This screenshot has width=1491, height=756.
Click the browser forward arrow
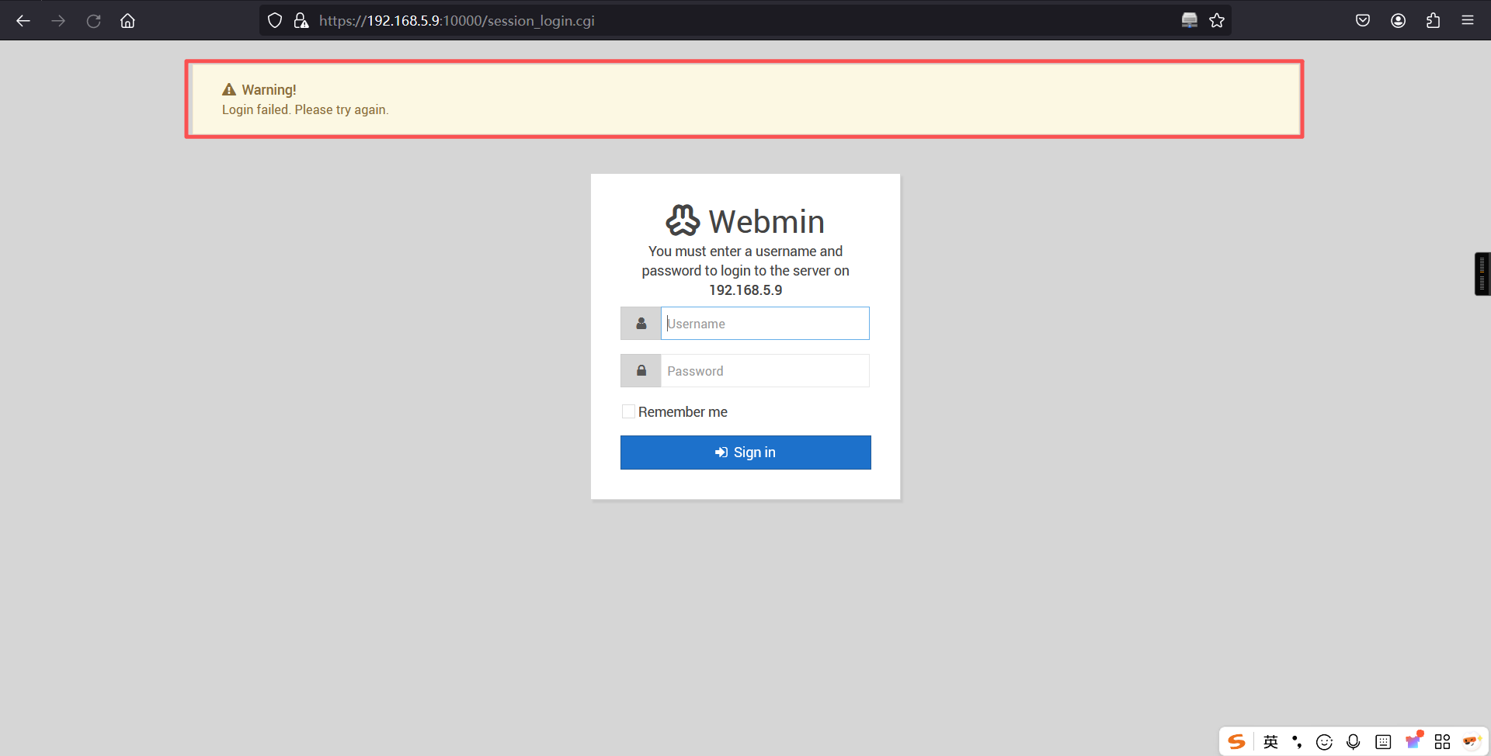[x=58, y=21]
